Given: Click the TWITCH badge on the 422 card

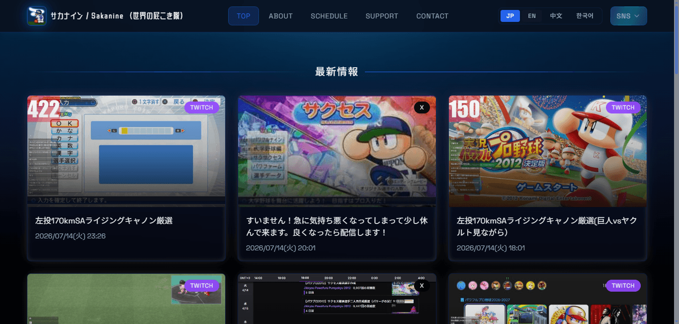Looking at the screenshot, I should point(202,108).
